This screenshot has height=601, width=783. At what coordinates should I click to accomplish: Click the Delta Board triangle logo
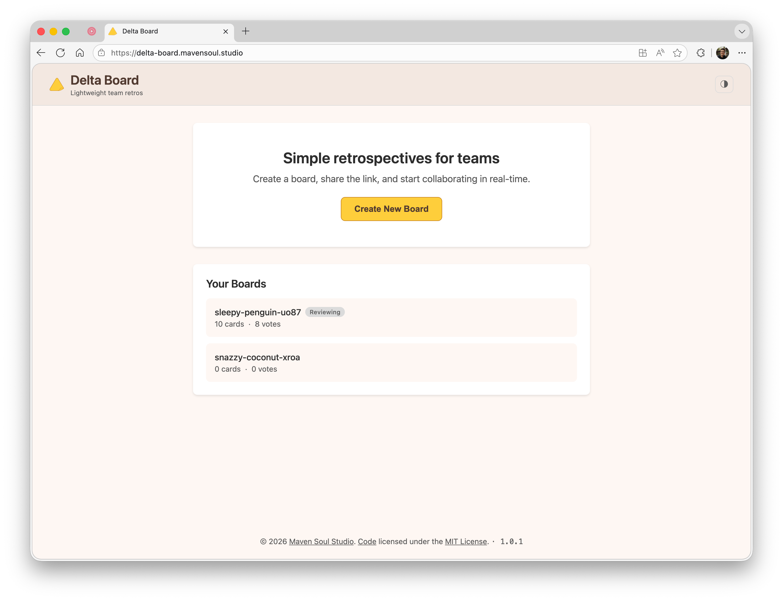[x=57, y=85]
